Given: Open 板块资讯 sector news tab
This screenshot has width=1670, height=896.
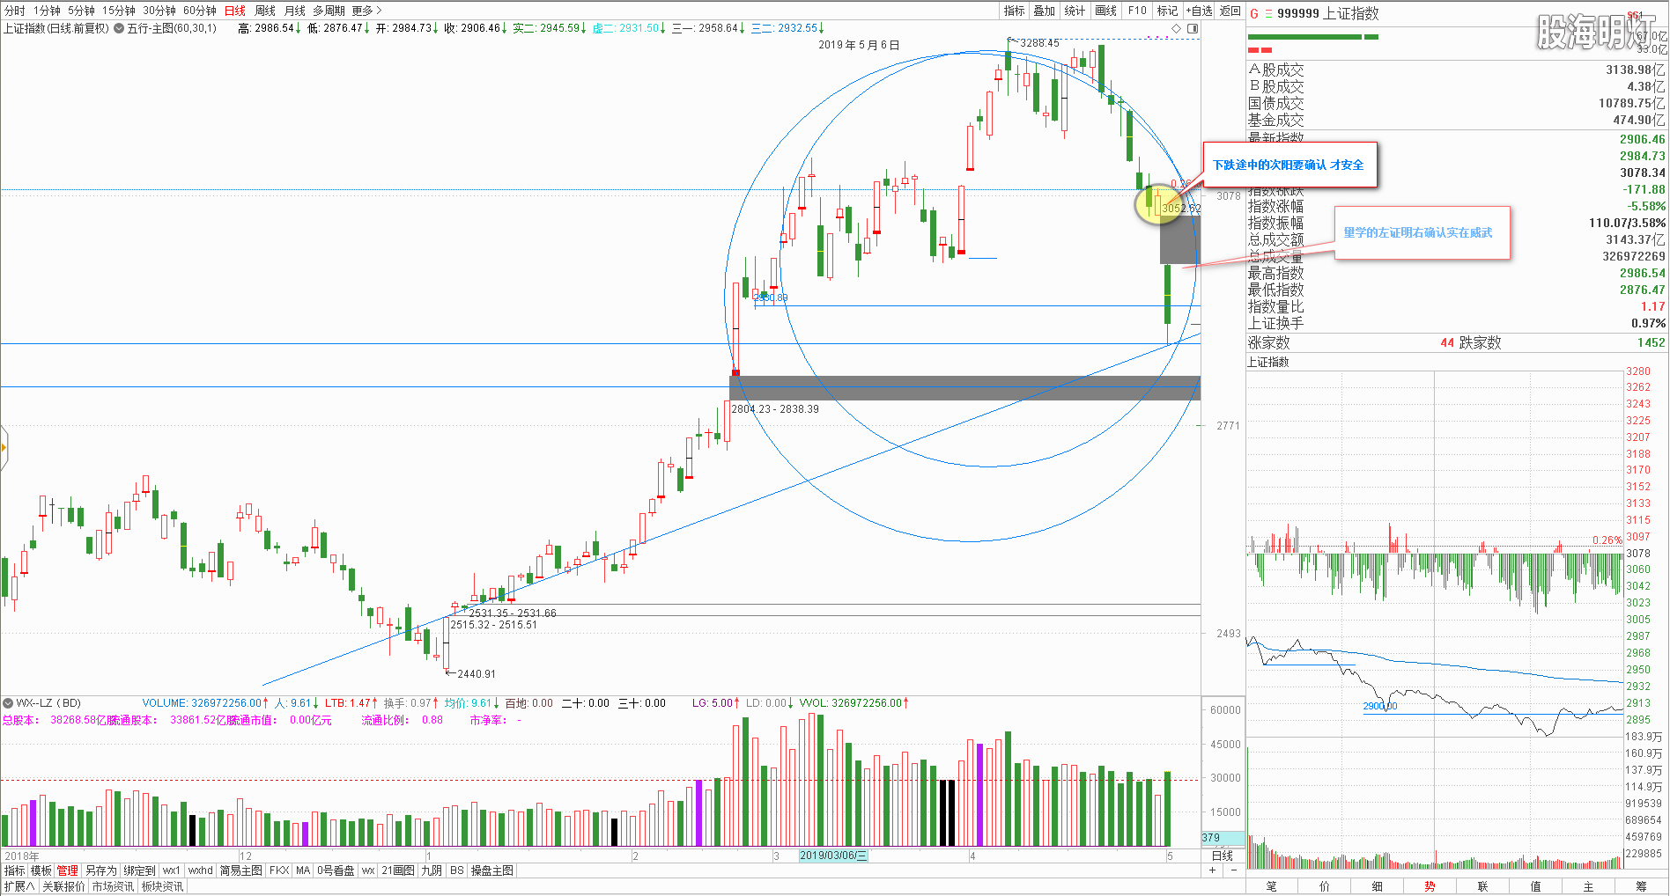Looking at the screenshot, I should 163,886.
